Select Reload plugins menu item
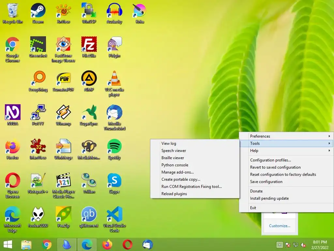Viewport: 334px width, 251px height. (195, 194)
